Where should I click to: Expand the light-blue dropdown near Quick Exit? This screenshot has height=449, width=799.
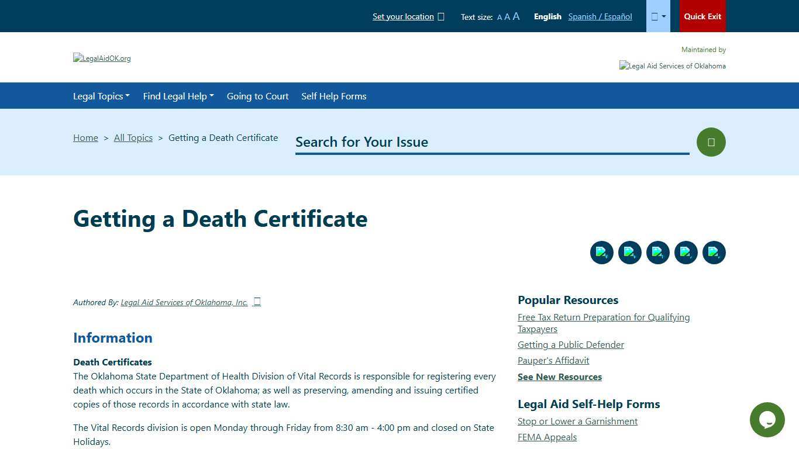click(657, 16)
